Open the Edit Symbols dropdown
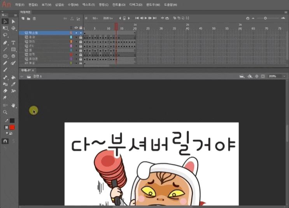Image resolution: width=289 pixels, height=208 pixels. [x=250, y=76]
